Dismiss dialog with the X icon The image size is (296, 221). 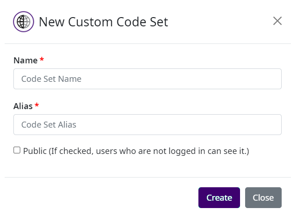(x=277, y=21)
